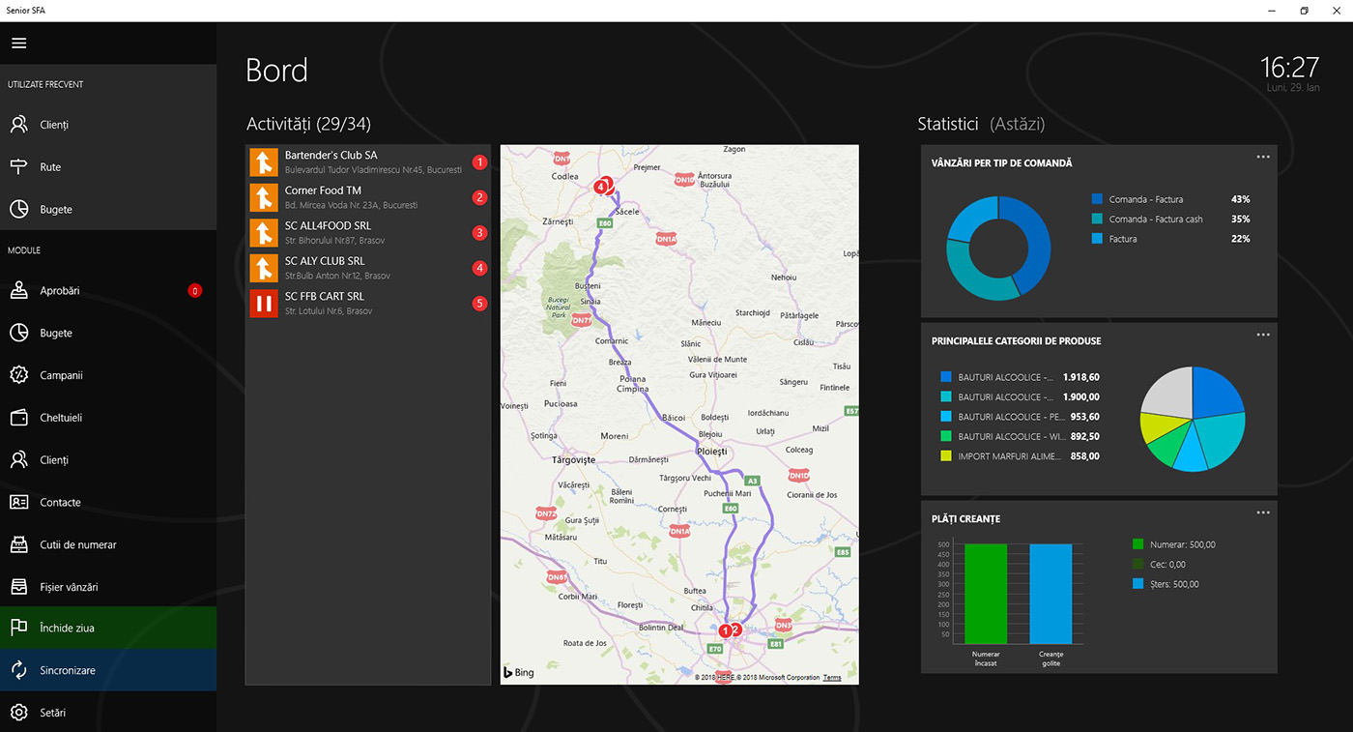Click the Sincronizare sync icon
This screenshot has height=732, width=1353.
(18, 670)
